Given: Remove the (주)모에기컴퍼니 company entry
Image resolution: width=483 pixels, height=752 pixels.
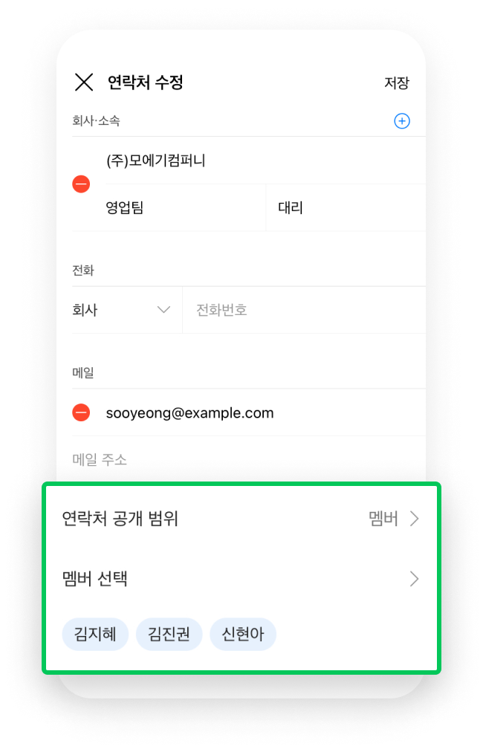Looking at the screenshot, I should pos(81,184).
